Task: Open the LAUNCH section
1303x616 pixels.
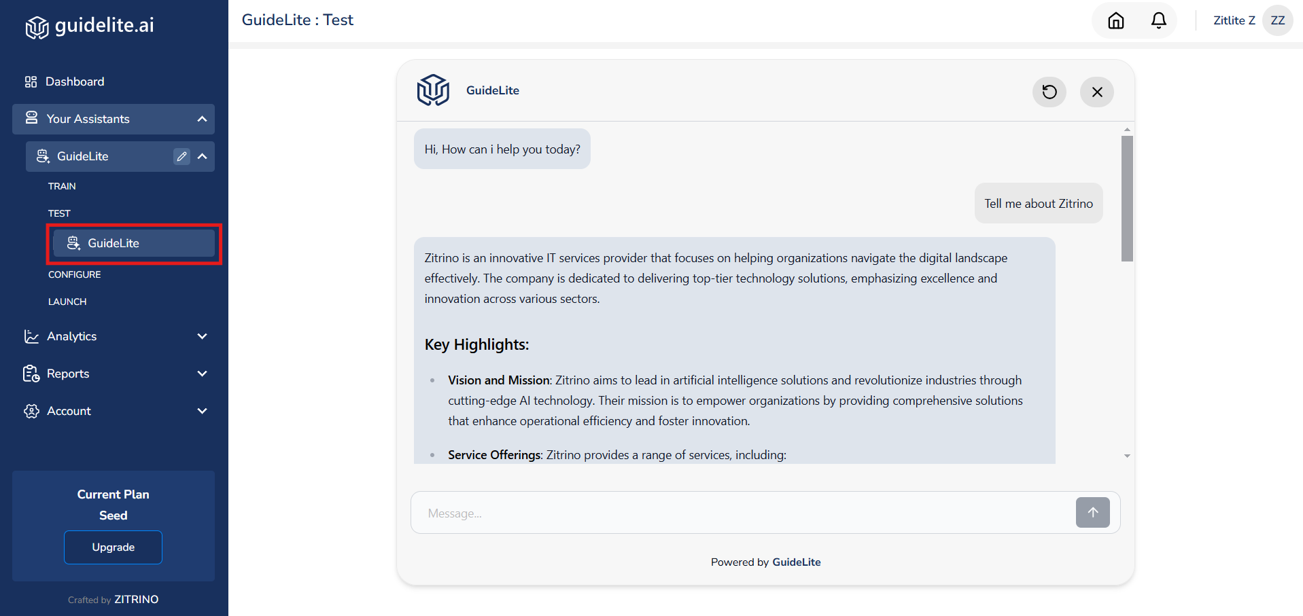Action: pyautogui.click(x=67, y=302)
